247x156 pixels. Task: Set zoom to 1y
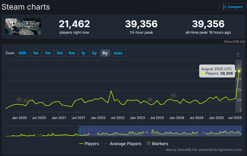[x=83, y=53]
